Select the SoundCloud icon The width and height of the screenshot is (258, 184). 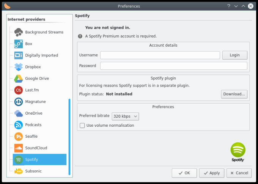[19, 148]
